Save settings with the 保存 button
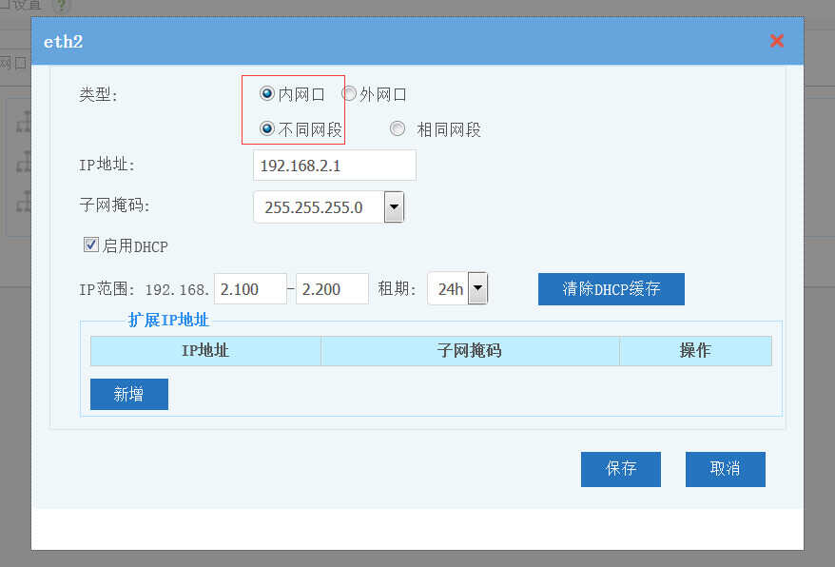This screenshot has height=567, width=835. pos(620,469)
